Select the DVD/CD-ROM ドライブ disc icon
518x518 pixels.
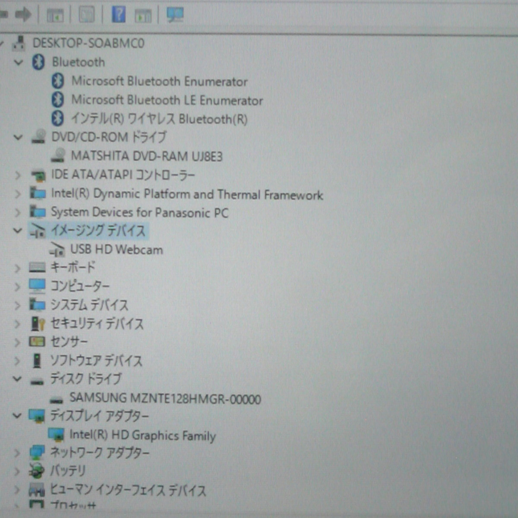pos(38,137)
